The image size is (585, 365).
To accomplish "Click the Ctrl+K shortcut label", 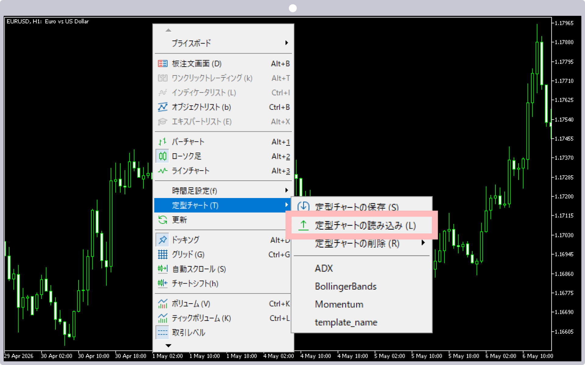I will (x=279, y=304).
